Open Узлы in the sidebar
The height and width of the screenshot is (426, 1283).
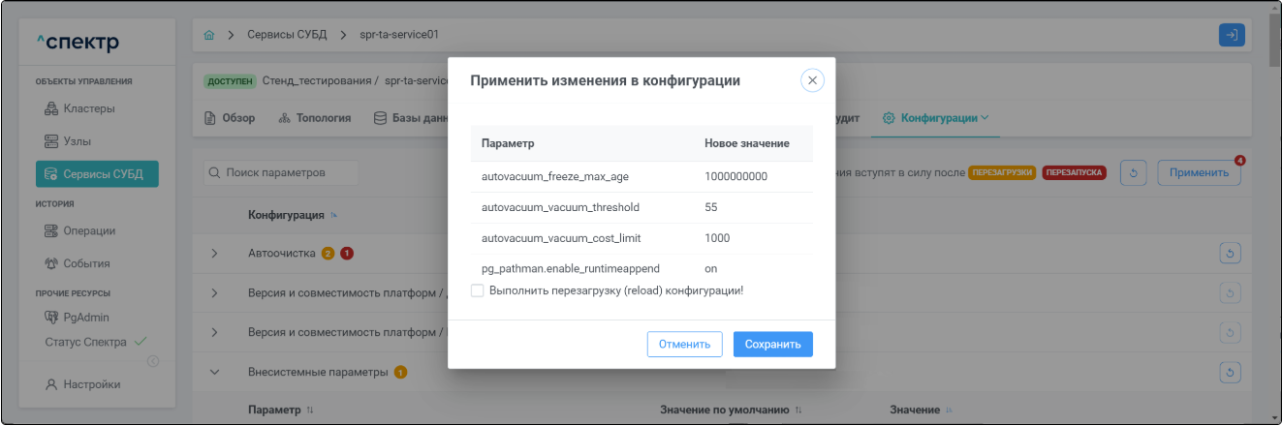78,141
